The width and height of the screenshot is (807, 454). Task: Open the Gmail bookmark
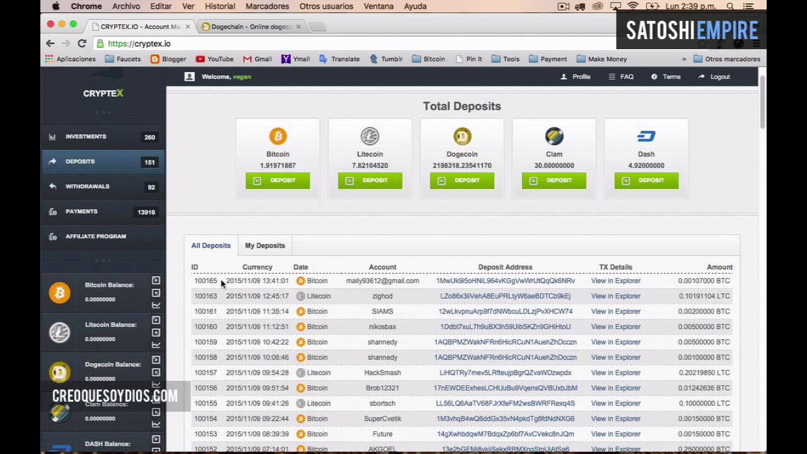click(257, 59)
